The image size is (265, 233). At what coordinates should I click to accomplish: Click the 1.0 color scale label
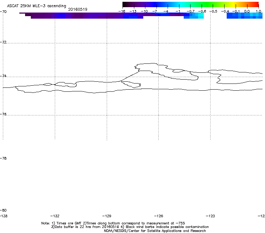[x=259, y=11]
